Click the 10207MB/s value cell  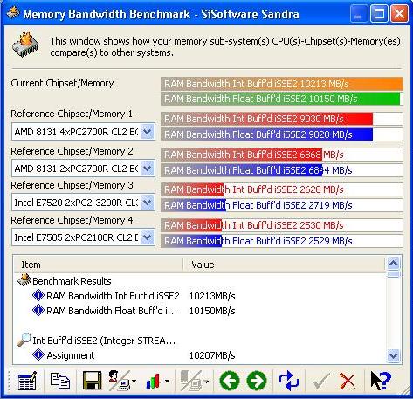[x=212, y=355]
